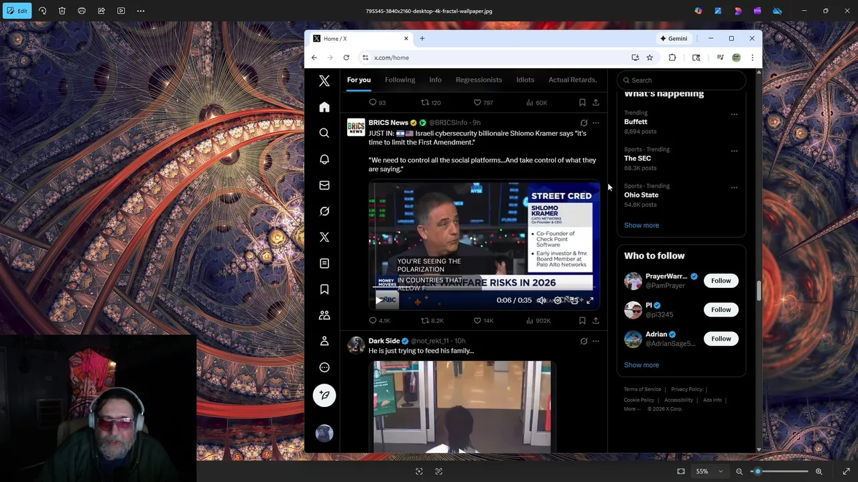Repost the BRICS News post

click(432, 321)
